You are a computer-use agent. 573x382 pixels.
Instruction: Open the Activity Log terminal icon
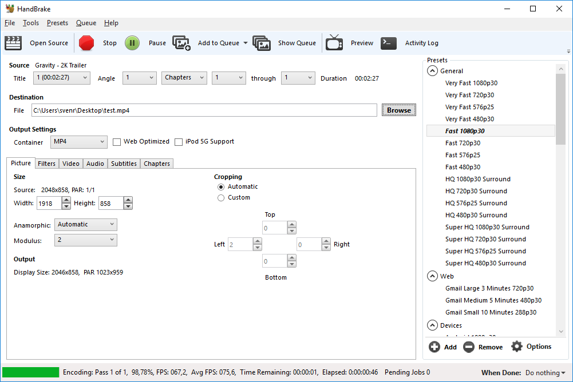(x=389, y=43)
